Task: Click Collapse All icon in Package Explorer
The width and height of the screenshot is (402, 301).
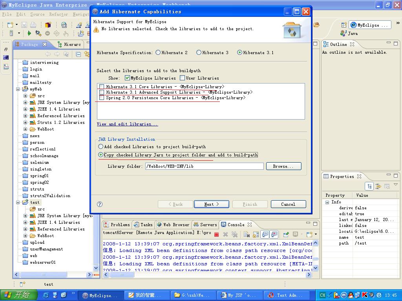Action: pos(78,54)
